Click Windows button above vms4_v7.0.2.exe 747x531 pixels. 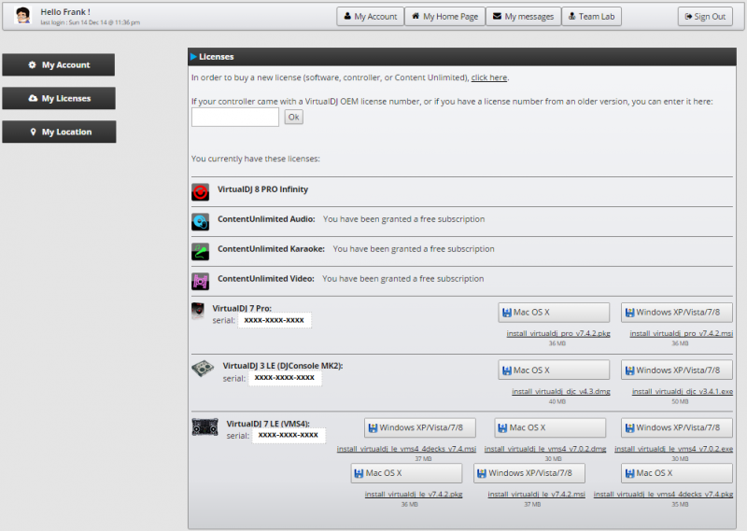coord(676,427)
